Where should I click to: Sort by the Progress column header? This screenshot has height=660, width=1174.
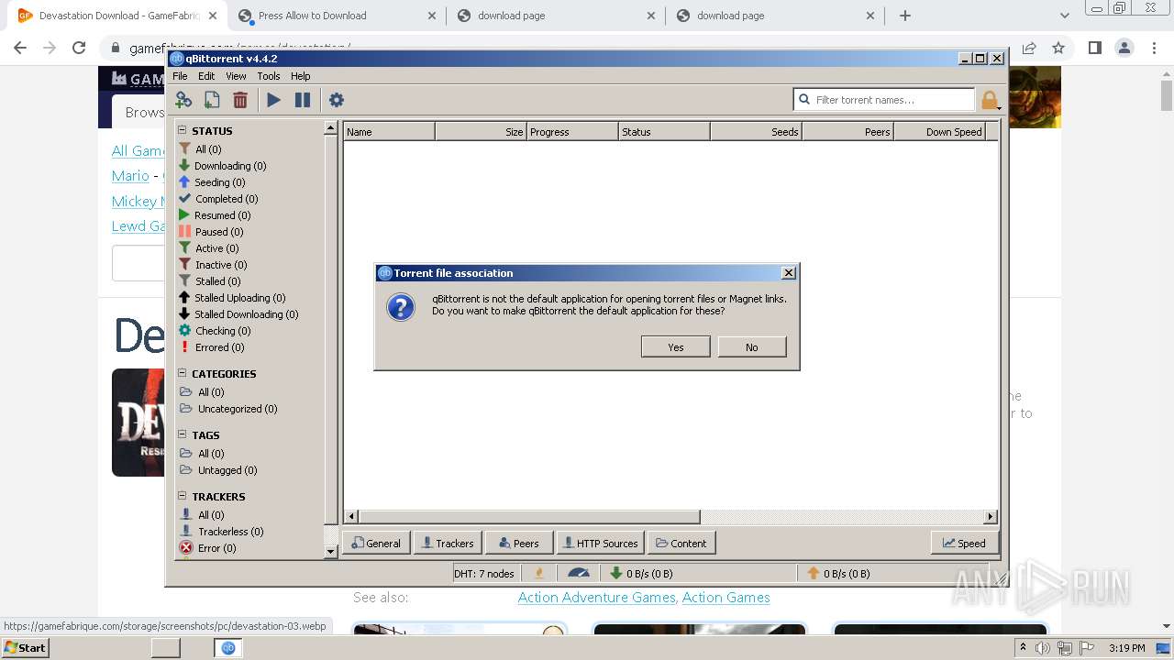[x=572, y=132]
